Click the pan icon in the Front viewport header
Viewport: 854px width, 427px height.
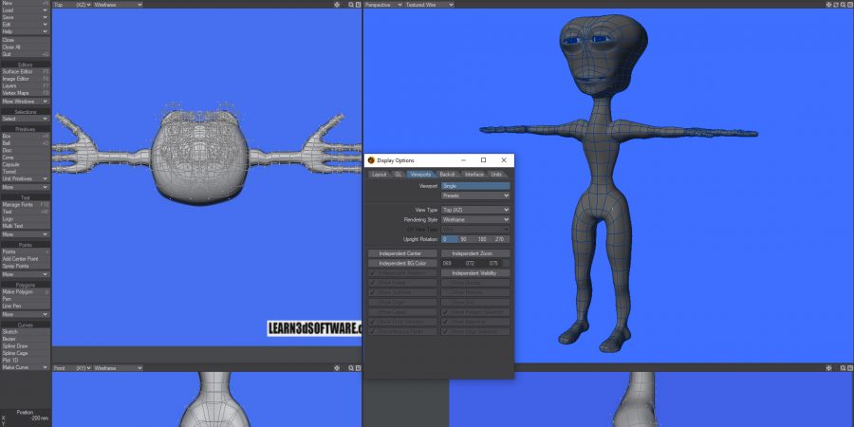(337, 366)
